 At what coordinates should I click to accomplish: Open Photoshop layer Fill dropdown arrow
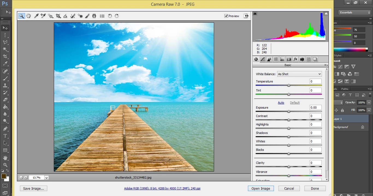(x=369, y=110)
